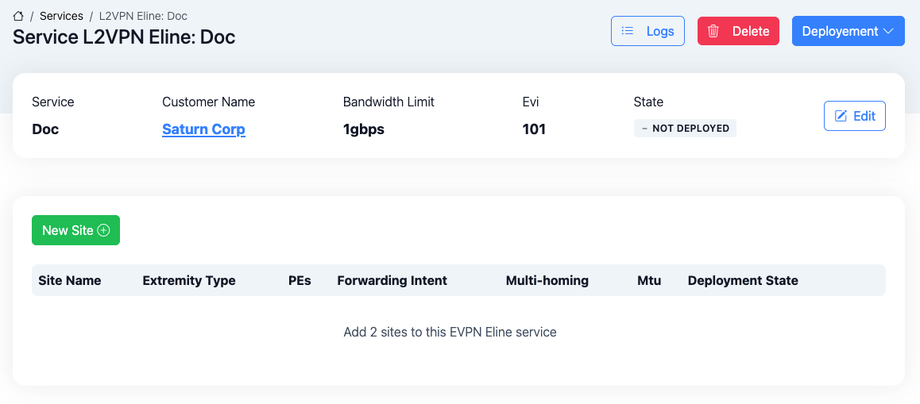Click the chevron on Deployement dropdown
920x404 pixels.
pyautogui.click(x=888, y=31)
